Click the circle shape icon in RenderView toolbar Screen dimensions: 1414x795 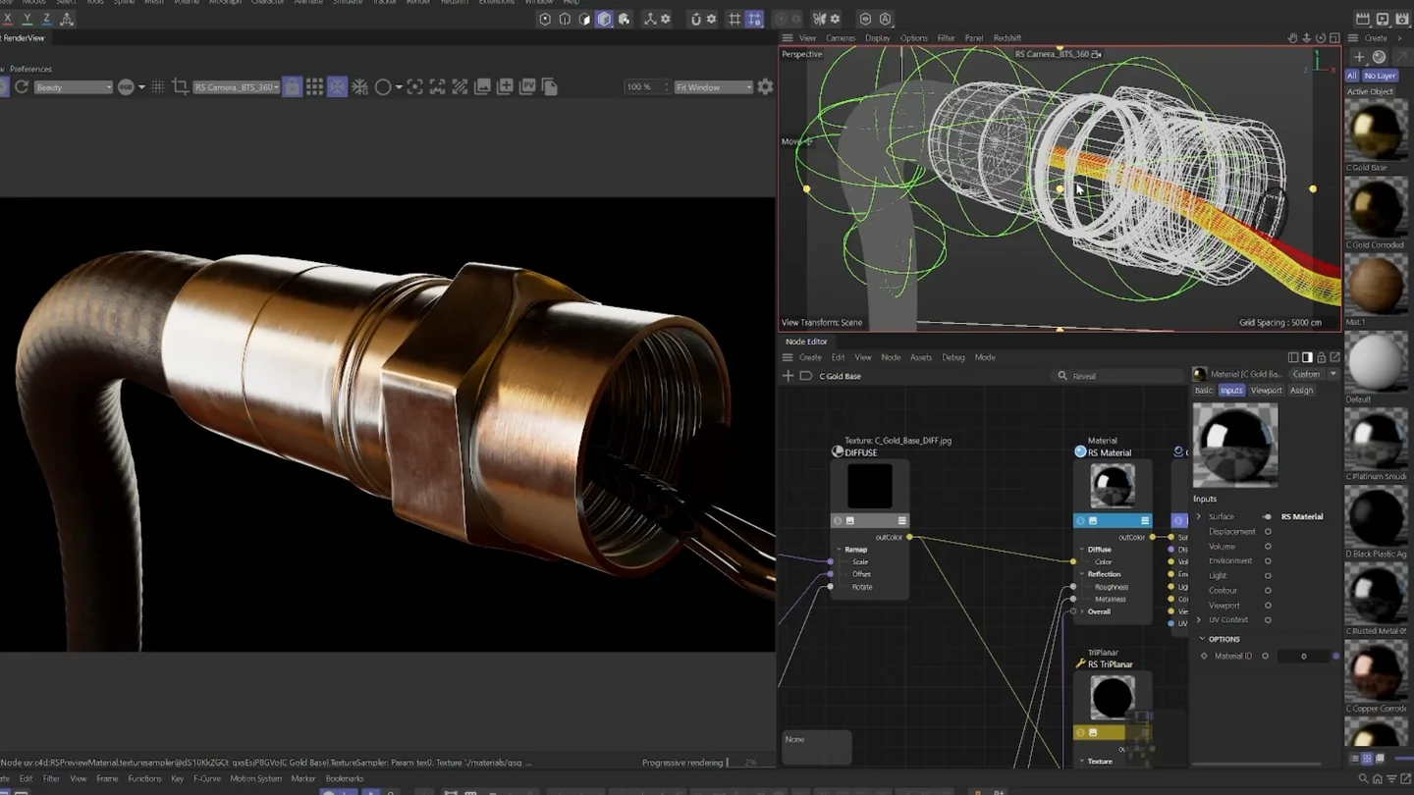tap(383, 87)
